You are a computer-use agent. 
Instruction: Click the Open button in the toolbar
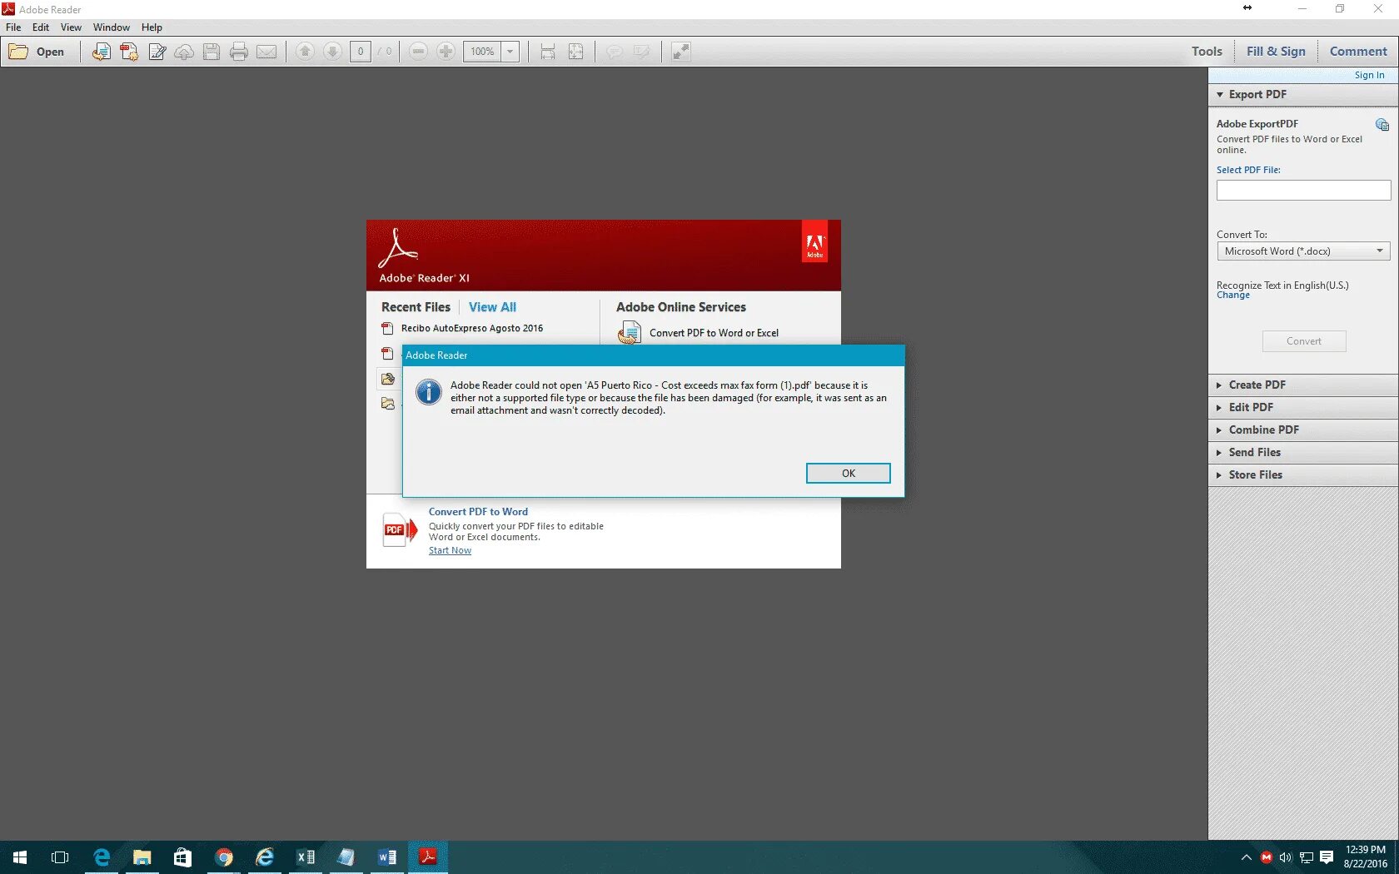(37, 52)
